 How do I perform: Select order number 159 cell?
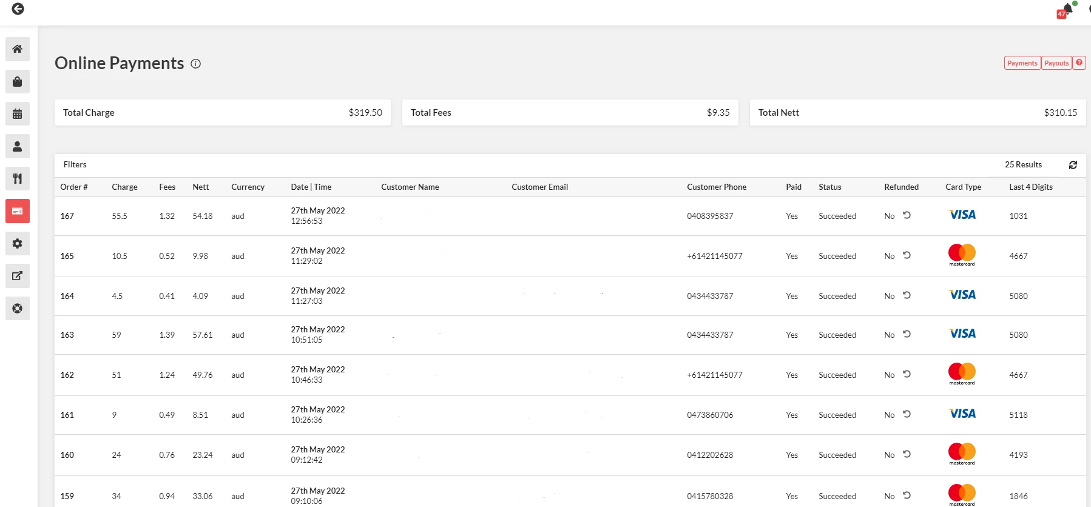point(67,496)
